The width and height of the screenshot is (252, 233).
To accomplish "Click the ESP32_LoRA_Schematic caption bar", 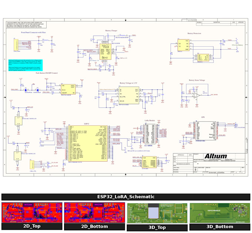I will point(126,197).
